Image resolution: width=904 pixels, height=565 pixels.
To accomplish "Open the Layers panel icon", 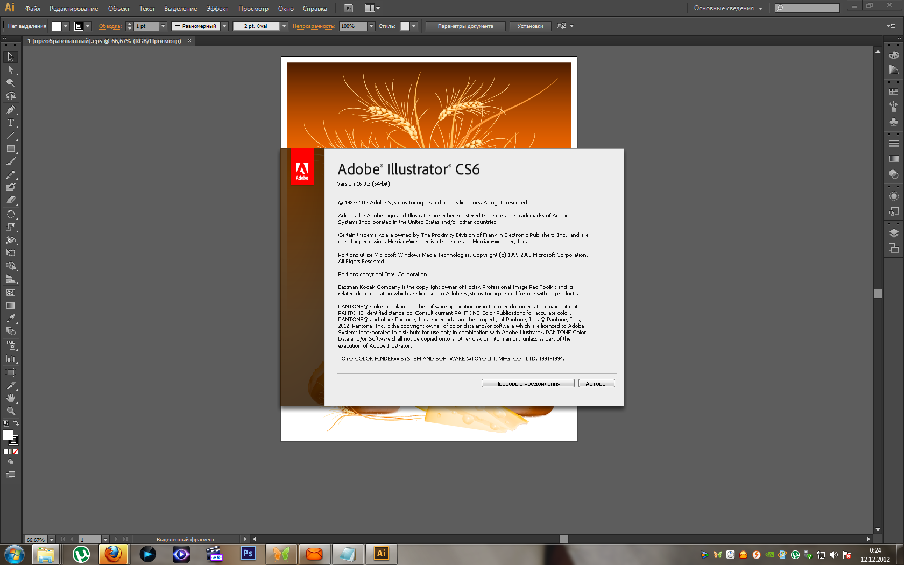I will [894, 233].
